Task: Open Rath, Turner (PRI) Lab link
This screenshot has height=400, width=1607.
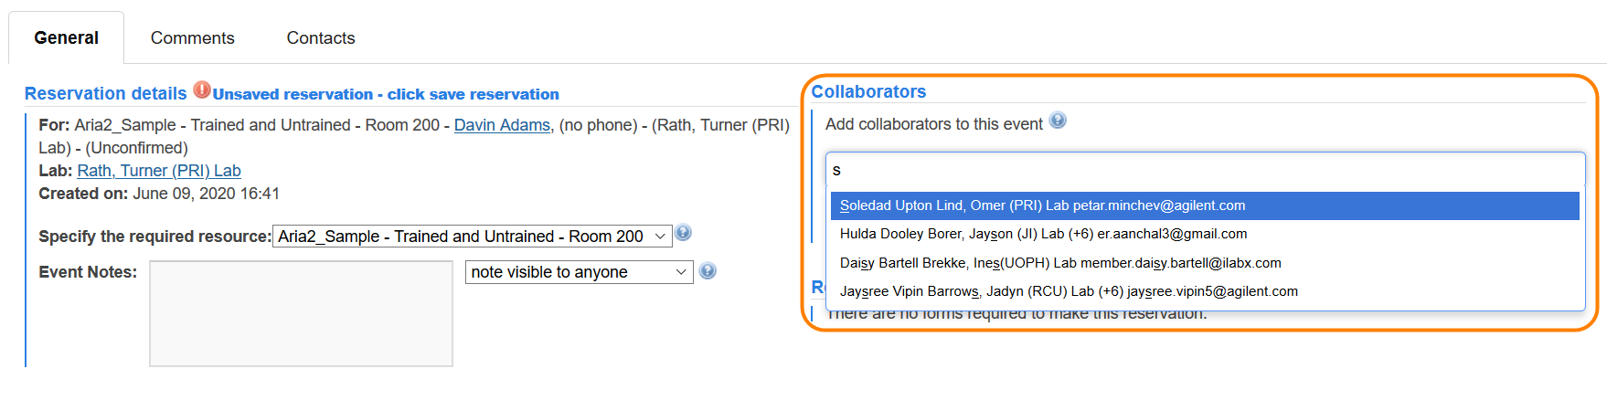Action: 159,171
